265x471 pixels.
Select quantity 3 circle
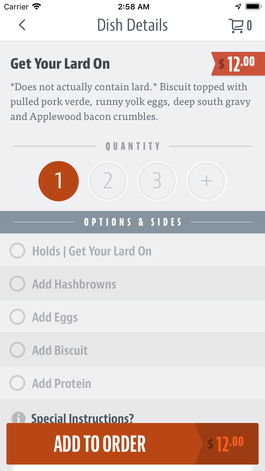(x=157, y=181)
